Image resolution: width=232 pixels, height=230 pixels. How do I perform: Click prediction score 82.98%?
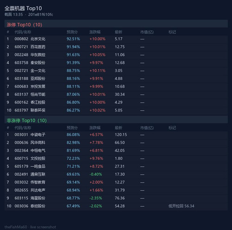(x=73, y=143)
